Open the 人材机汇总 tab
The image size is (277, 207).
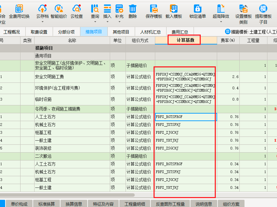(150, 32)
